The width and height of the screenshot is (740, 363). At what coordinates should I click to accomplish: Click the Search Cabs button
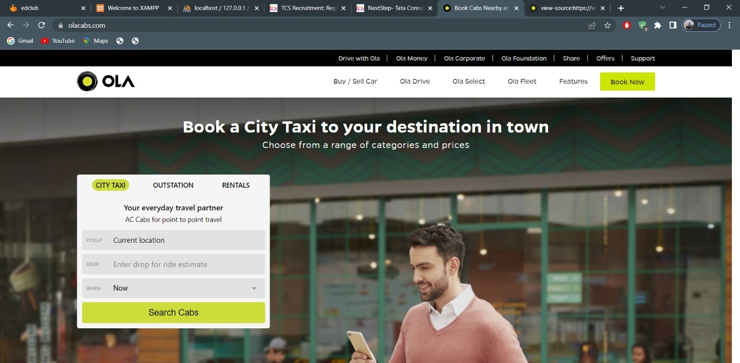pos(173,313)
